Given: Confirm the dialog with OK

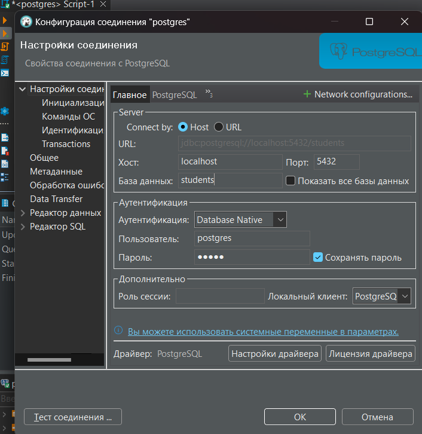Looking at the screenshot, I should (x=300, y=417).
